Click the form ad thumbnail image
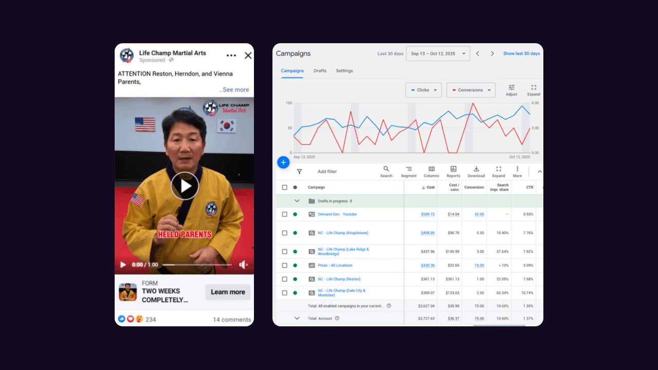This screenshot has width=658, height=370. [x=127, y=292]
